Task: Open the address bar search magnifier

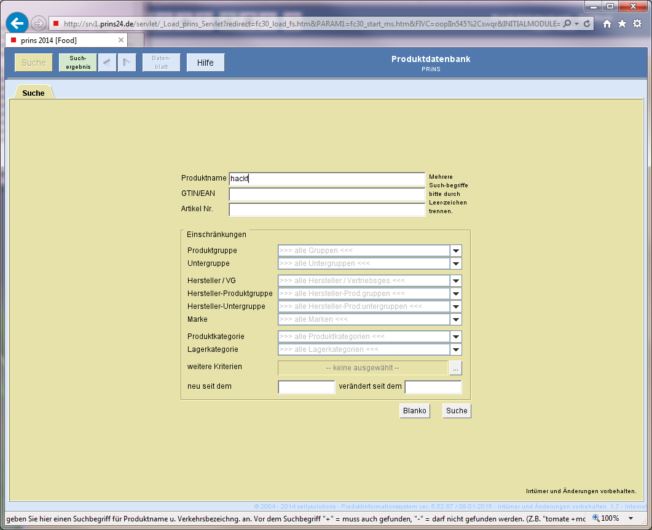Action: [x=567, y=24]
